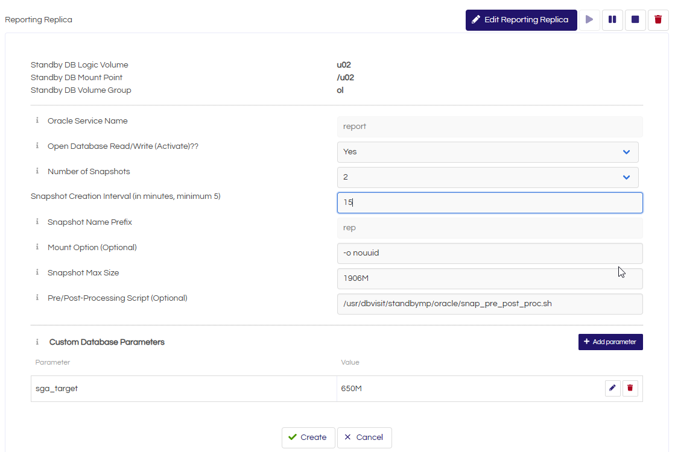Select the sga_target parameter name cell
675x452 pixels.
pos(184,389)
